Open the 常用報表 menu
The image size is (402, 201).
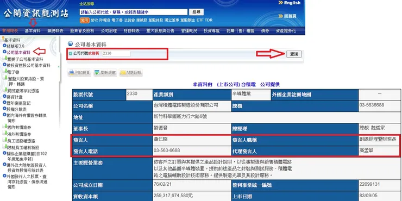coord(10,31)
